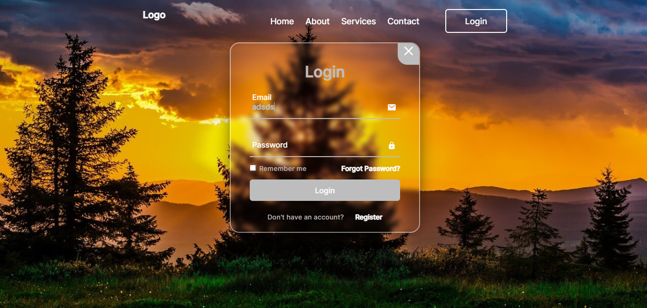This screenshot has width=647, height=308.
Task: Open the Home navigation item
Action: (x=282, y=21)
